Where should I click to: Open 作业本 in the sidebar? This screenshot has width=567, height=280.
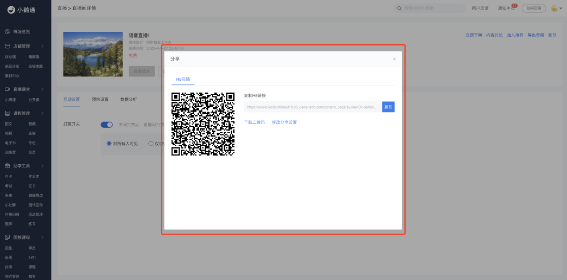click(34, 176)
